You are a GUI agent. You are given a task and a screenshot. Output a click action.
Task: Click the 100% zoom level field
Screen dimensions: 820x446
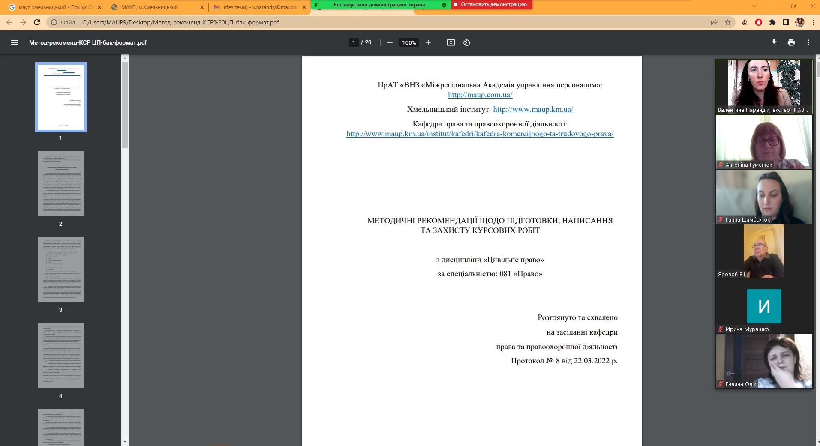click(x=409, y=42)
